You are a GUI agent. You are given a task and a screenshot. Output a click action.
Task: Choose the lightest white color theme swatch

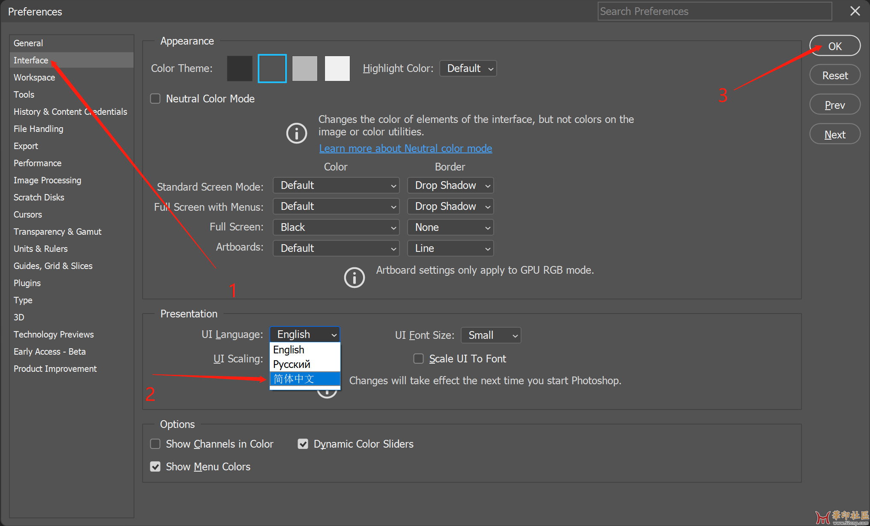click(x=337, y=69)
